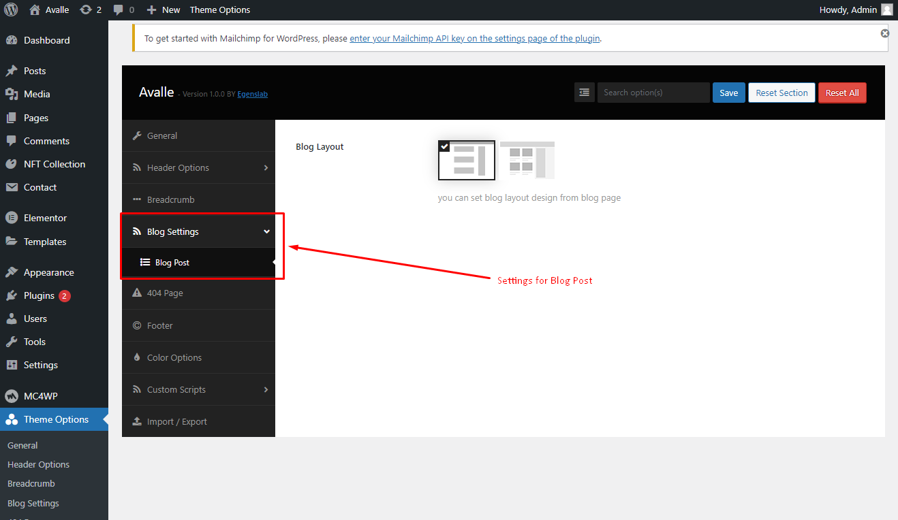This screenshot has height=520, width=898.
Task: Click the Media icon in sidebar
Action: (x=12, y=94)
